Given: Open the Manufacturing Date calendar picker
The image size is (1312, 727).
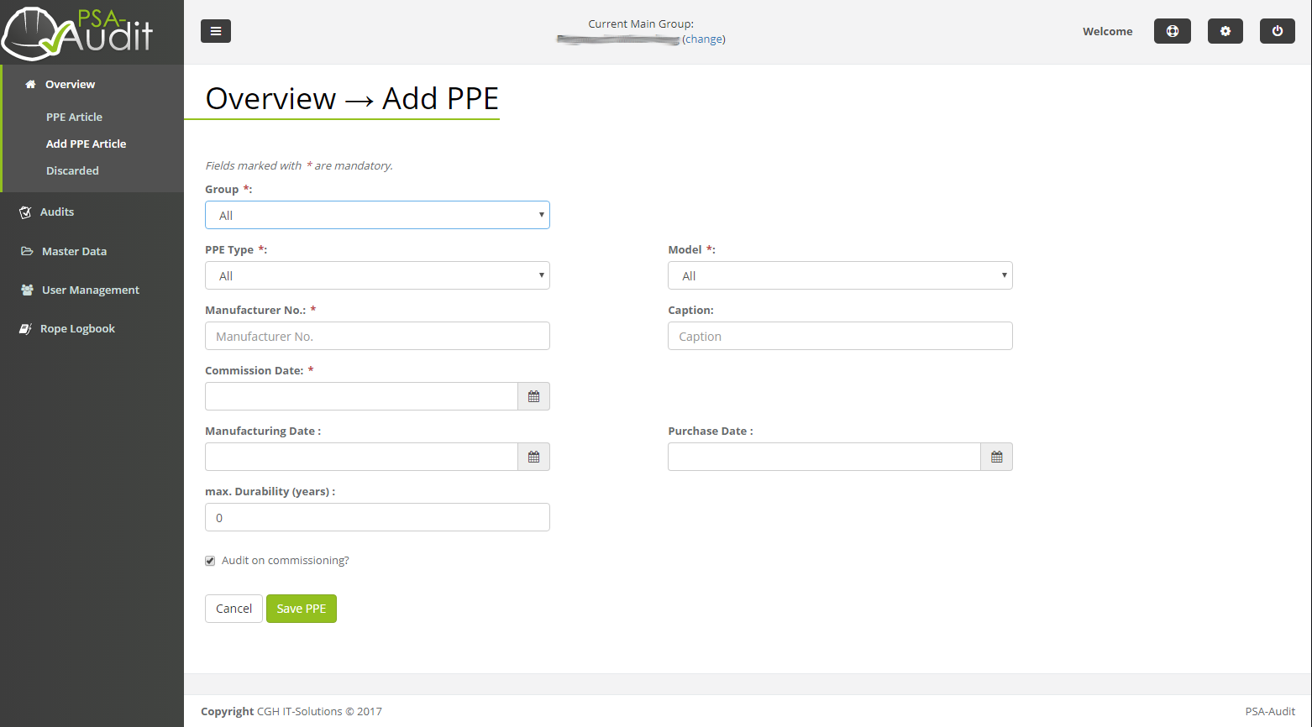Looking at the screenshot, I should click(x=533, y=457).
